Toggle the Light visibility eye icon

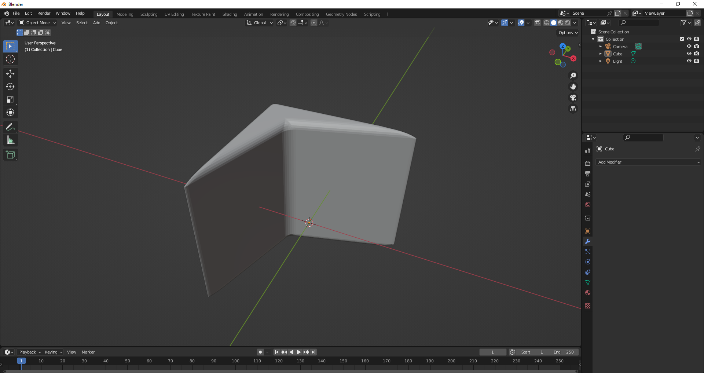pos(689,61)
